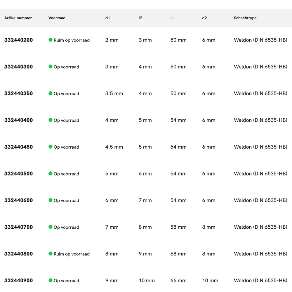The width and height of the screenshot is (292, 292).
Task: Click article number 332440800
Action: [x=18, y=254]
